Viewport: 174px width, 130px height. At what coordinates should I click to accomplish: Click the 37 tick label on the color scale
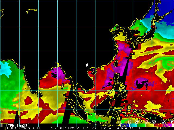tap(146, 122)
